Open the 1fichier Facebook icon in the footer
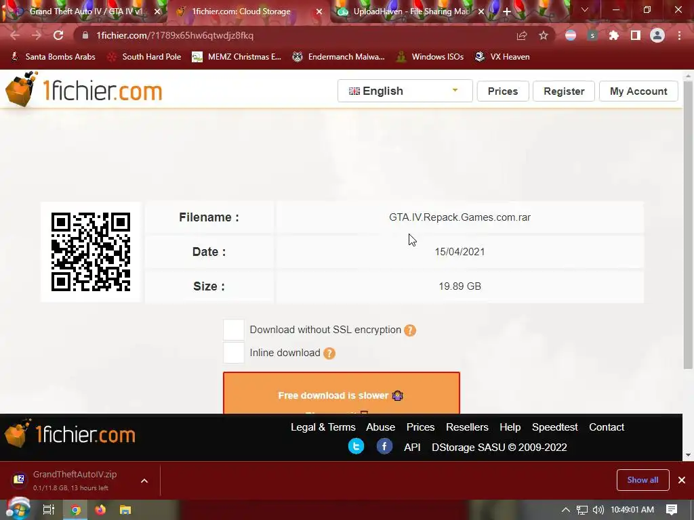 coord(385,446)
